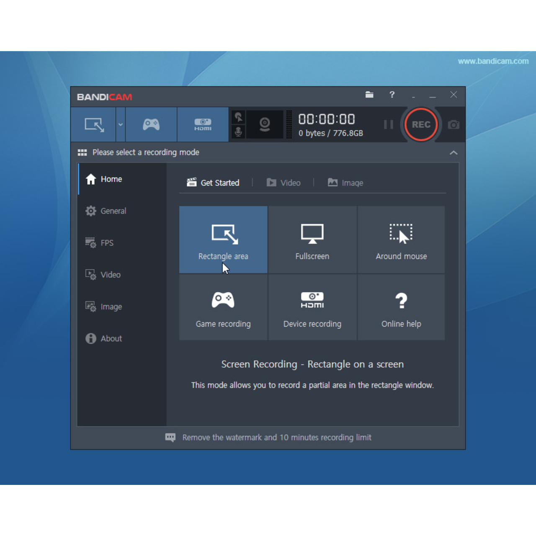Image resolution: width=536 pixels, height=536 pixels.
Task: Select the screen rectangle recording mode toolbar icon
Action: (94, 125)
